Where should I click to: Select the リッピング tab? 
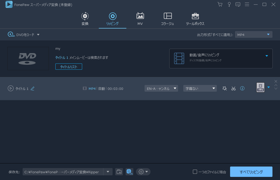[x=113, y=19]
